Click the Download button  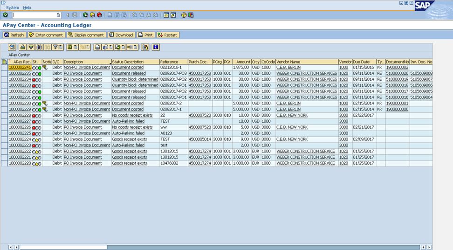click(x=121, y=35)
